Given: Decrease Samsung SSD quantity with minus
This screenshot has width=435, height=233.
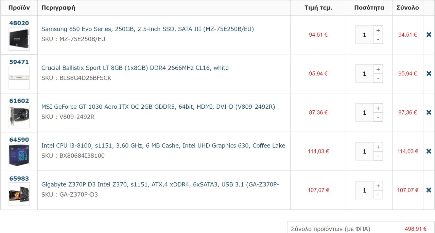Looking at the screenshot, I should click(378, 39).
